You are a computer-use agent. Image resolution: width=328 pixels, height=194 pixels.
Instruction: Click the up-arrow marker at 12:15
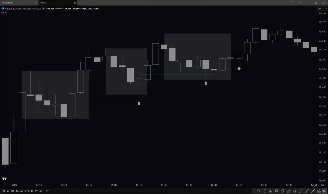(x=239, y=68)
